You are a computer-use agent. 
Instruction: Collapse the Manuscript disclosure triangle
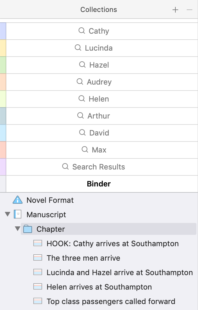8,214
